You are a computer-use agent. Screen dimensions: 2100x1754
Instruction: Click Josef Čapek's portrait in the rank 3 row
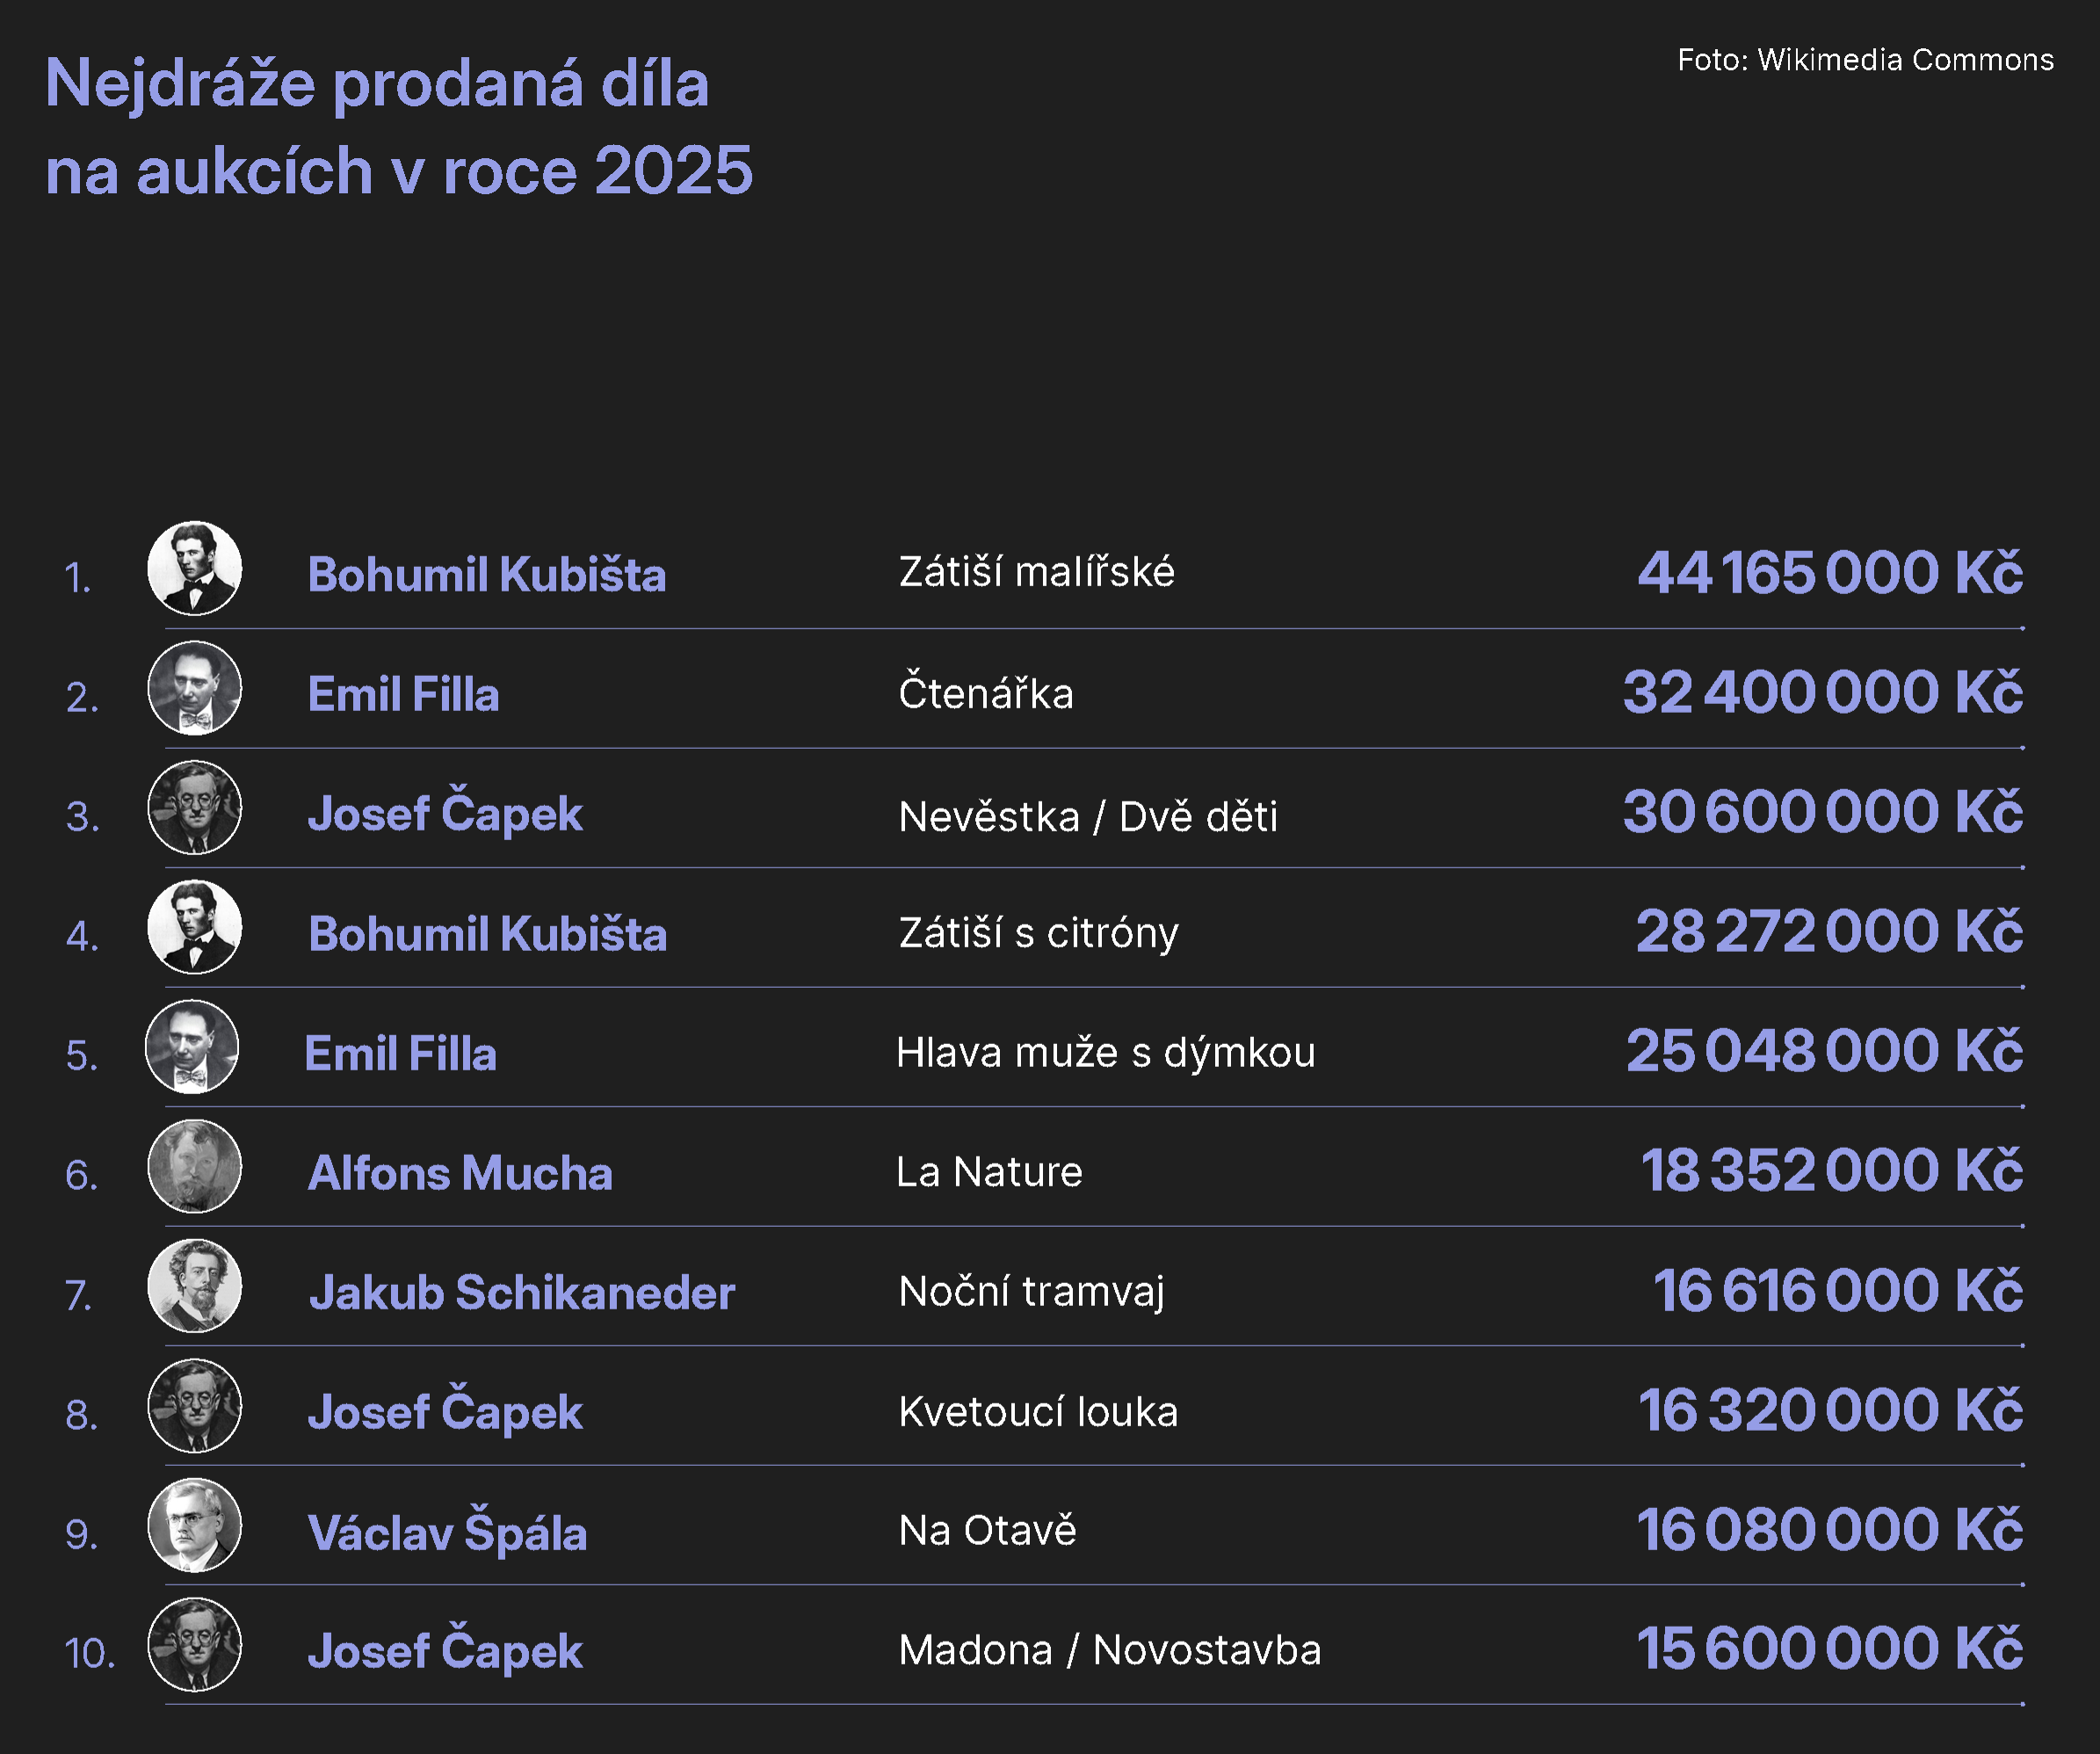pyautogui.click(x=194, y=807)
